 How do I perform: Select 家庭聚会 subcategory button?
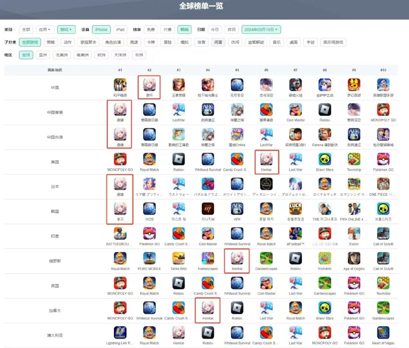pyautogui.click(x=89, y=42)
